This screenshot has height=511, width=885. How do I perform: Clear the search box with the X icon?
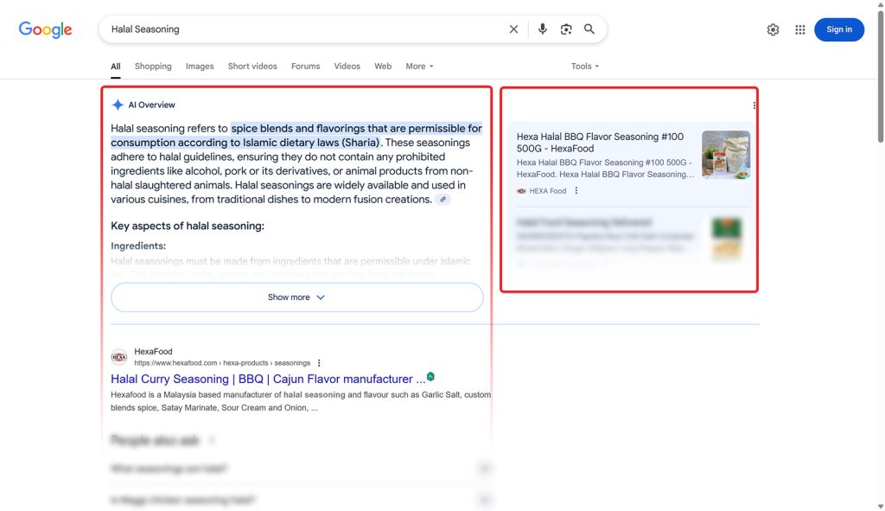[x=513, y=29]
